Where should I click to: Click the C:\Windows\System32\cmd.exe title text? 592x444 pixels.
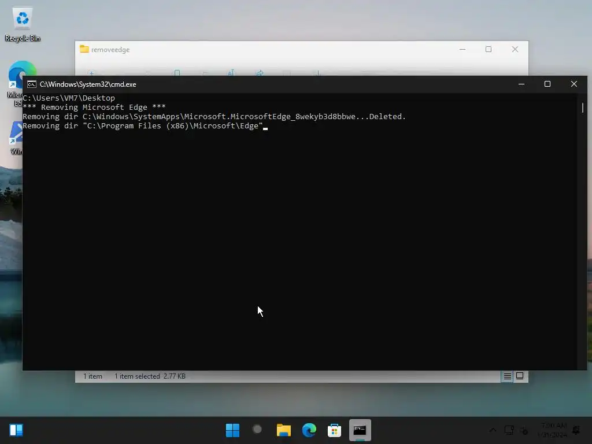pos(88,84)
